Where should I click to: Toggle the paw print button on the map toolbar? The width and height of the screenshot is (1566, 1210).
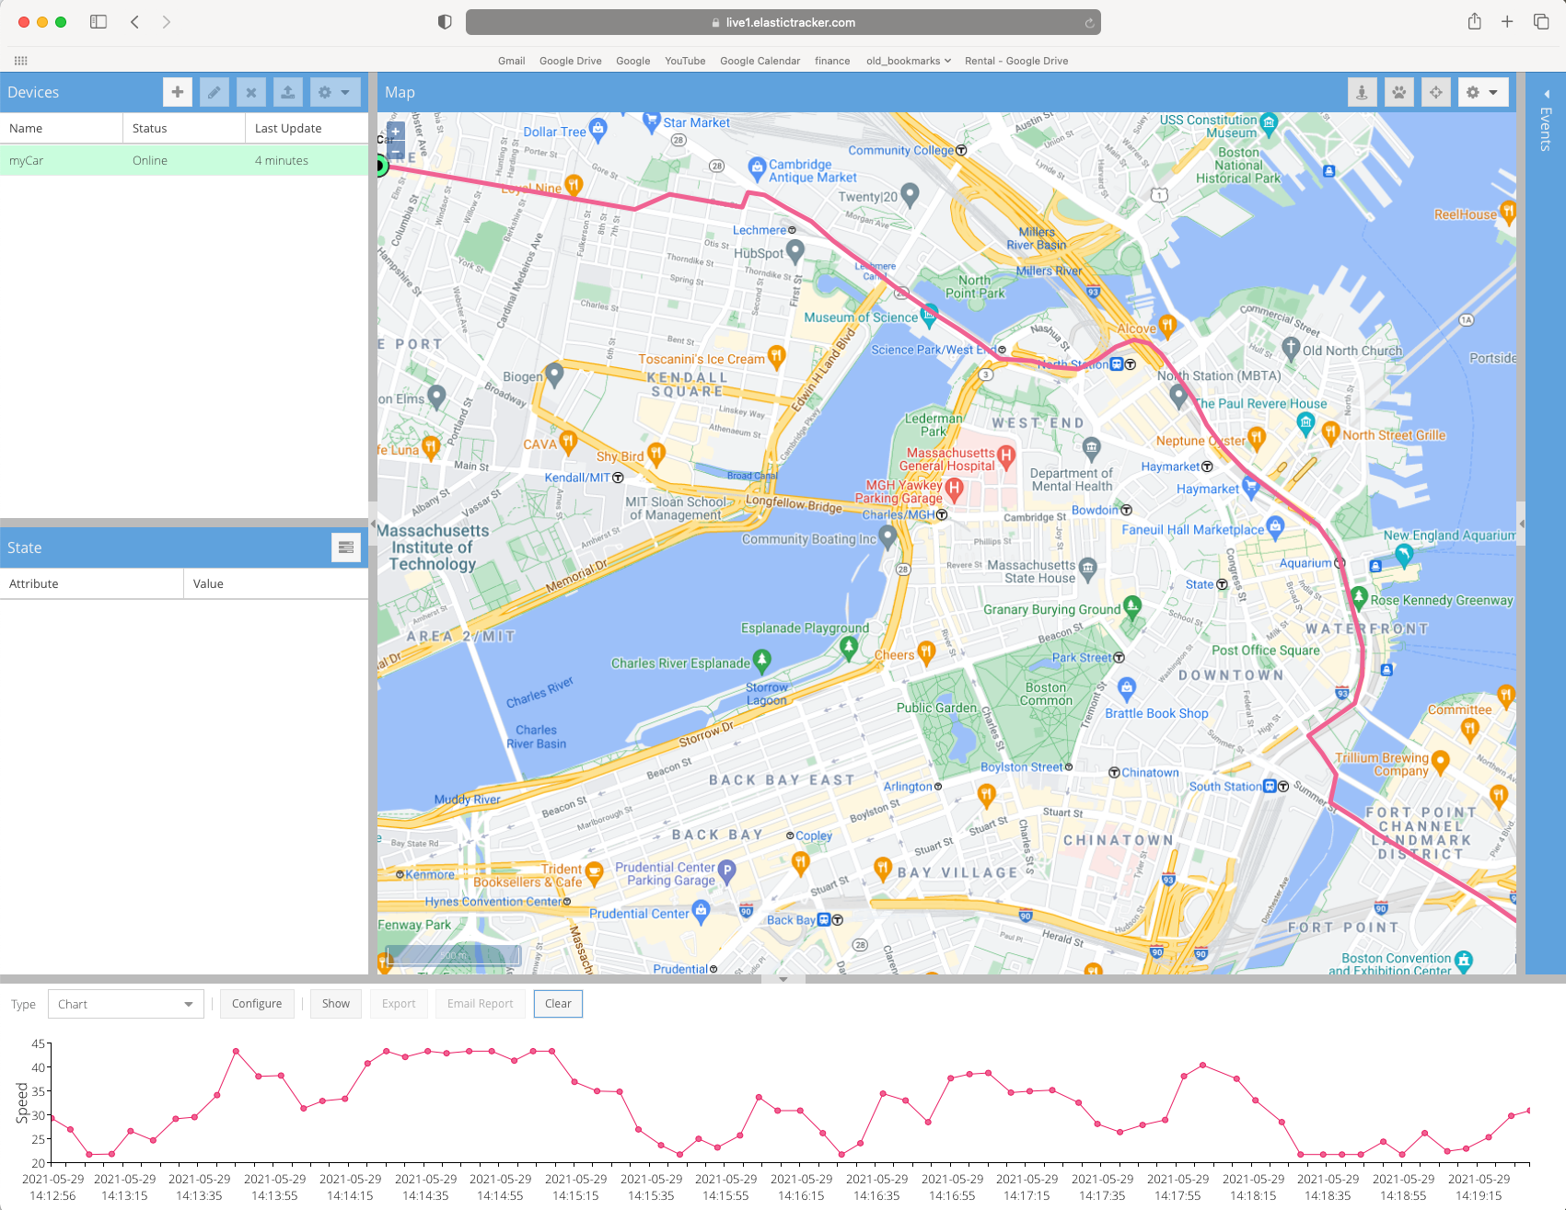(1398, 92)
